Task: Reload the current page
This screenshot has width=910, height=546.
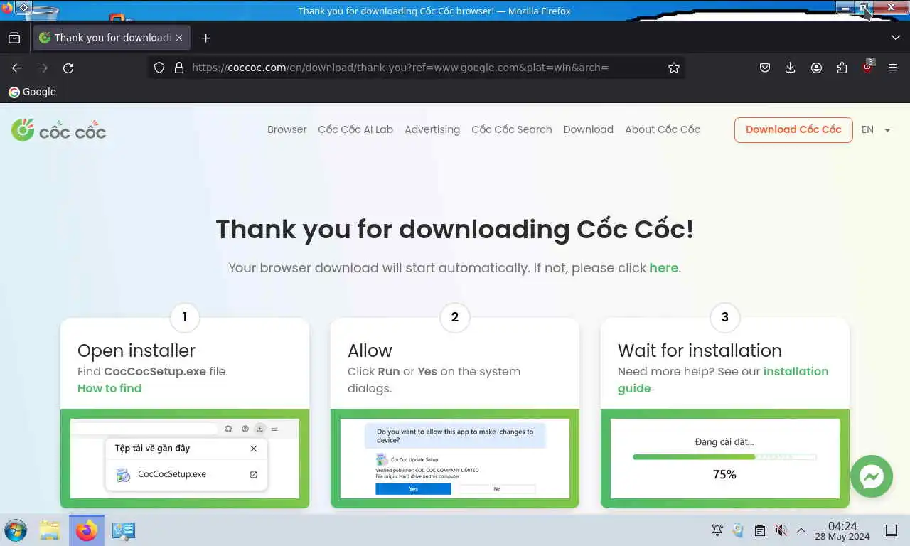Action: click(x=68, y=68)
